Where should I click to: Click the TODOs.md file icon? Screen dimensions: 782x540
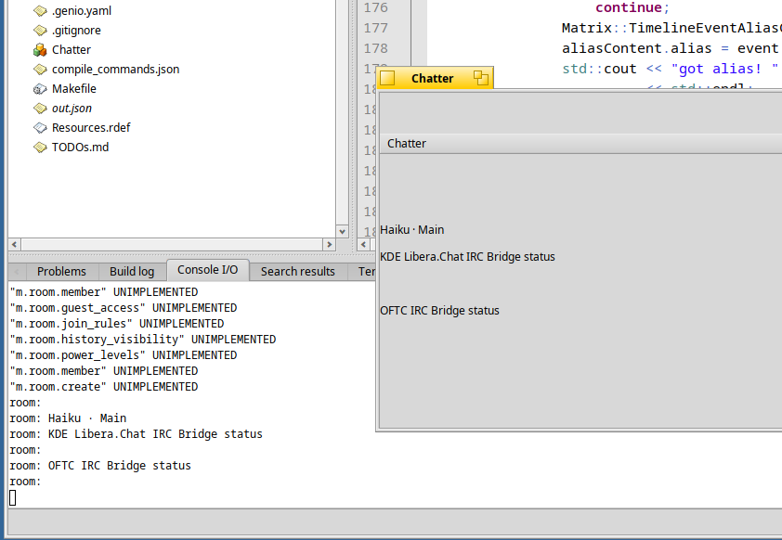point(40,147)
